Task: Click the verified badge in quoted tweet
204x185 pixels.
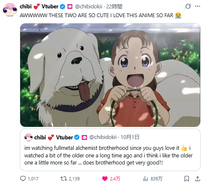Action: pyautogui.click(x=77, y=137)
